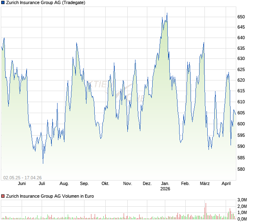Click the 645 price axis label
Viewport: 253px width, 223px height.
[x=241, y=27]
